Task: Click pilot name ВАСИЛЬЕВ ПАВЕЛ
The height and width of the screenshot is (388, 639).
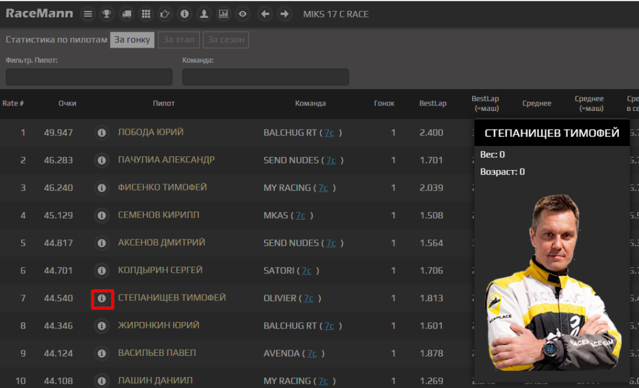Action: click(x=157, y=353)
